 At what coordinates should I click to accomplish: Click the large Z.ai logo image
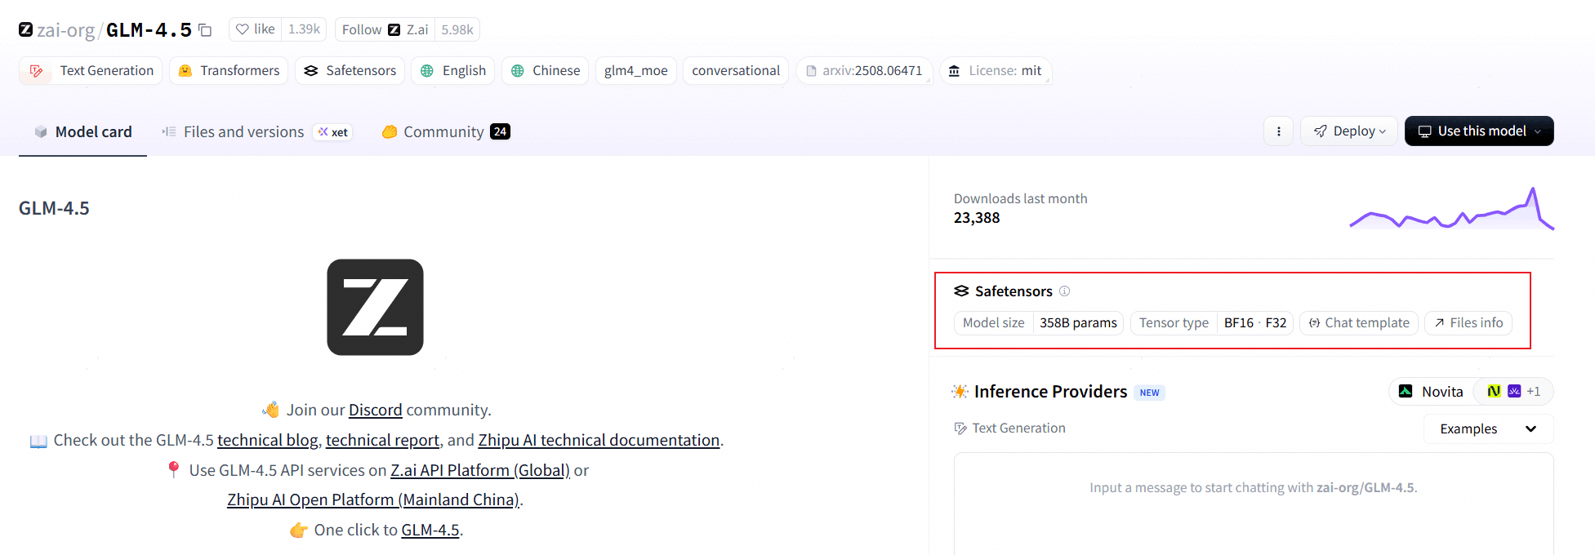pos(375,307)
